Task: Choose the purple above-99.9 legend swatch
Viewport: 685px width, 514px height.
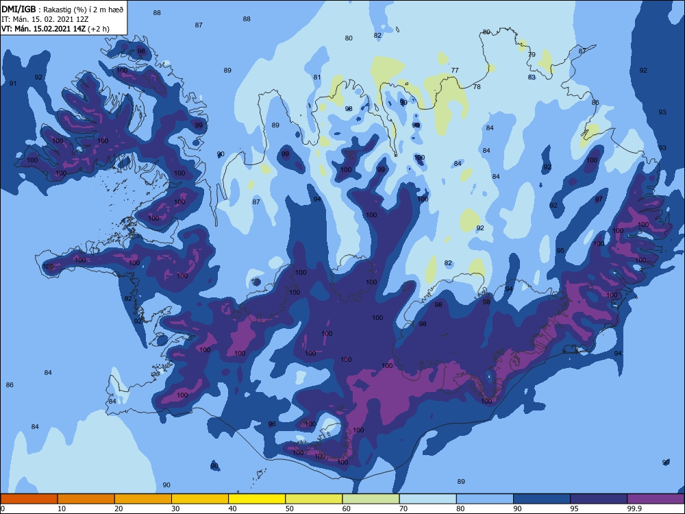Action: tap(656, 499)
